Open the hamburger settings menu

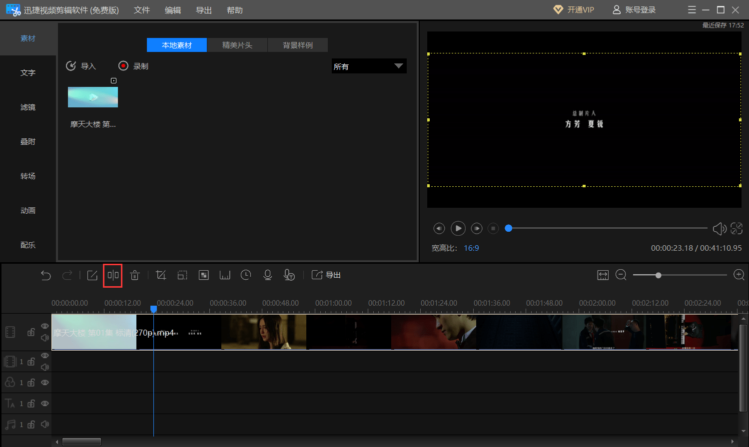(x=692, y=10)
